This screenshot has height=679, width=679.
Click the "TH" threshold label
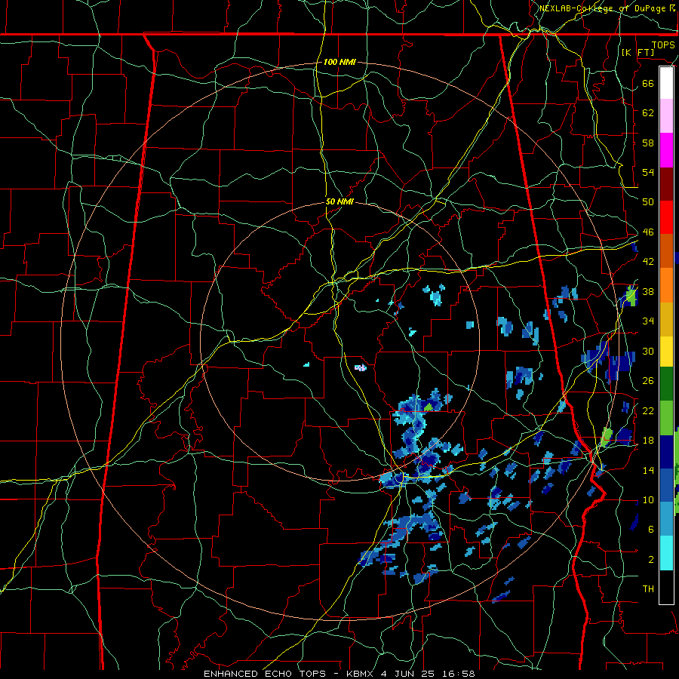tap(648, 589)
